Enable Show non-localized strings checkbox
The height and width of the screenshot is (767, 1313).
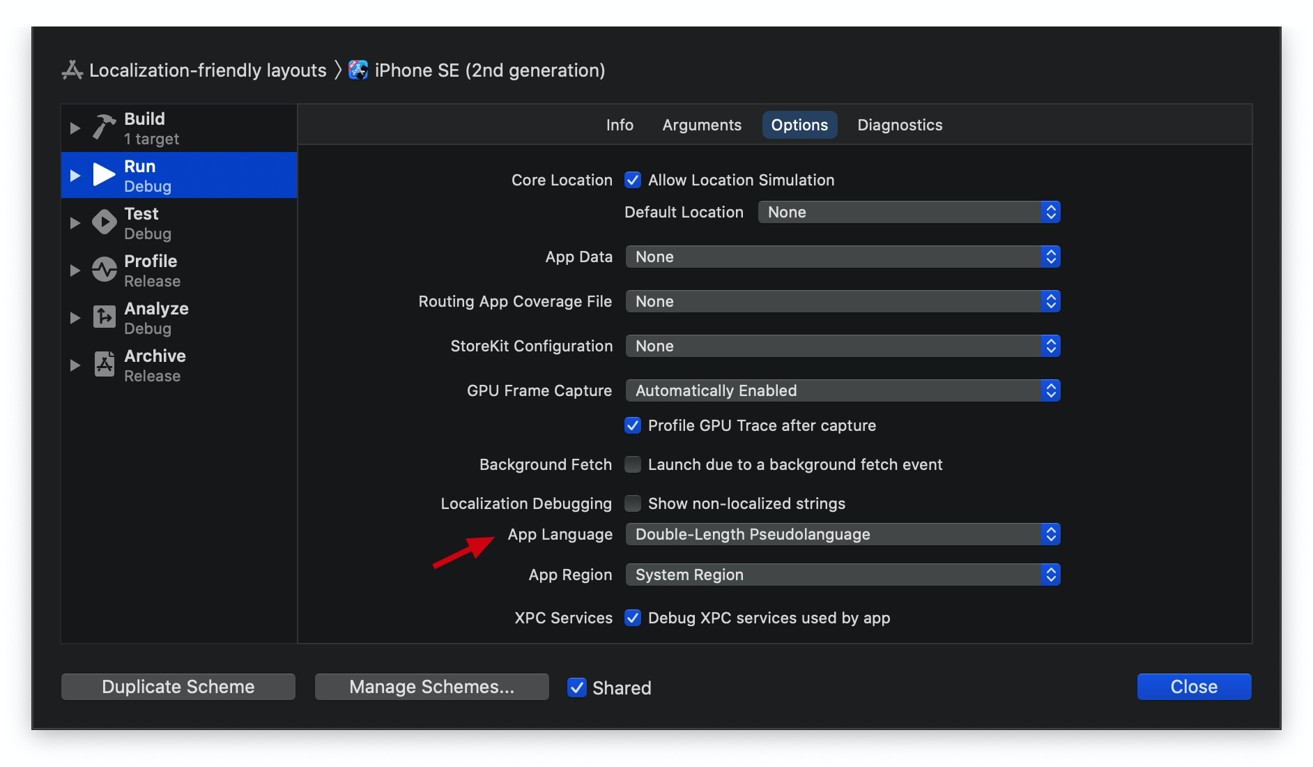(633, 503)
